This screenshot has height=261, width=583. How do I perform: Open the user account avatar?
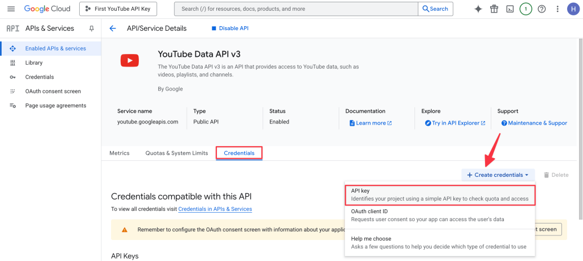pyautogui.click(x=573, y=9)
